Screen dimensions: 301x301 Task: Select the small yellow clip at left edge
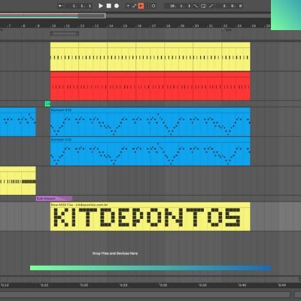point(18,181)
